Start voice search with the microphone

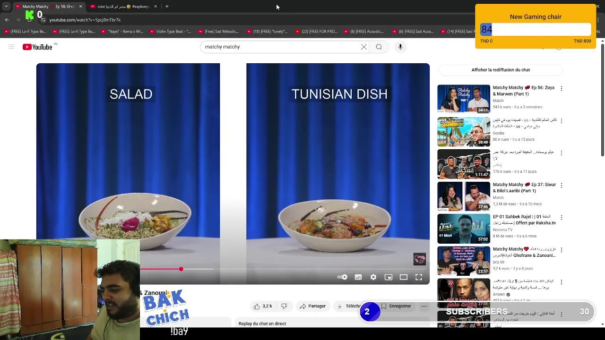[x=400, y=47]
